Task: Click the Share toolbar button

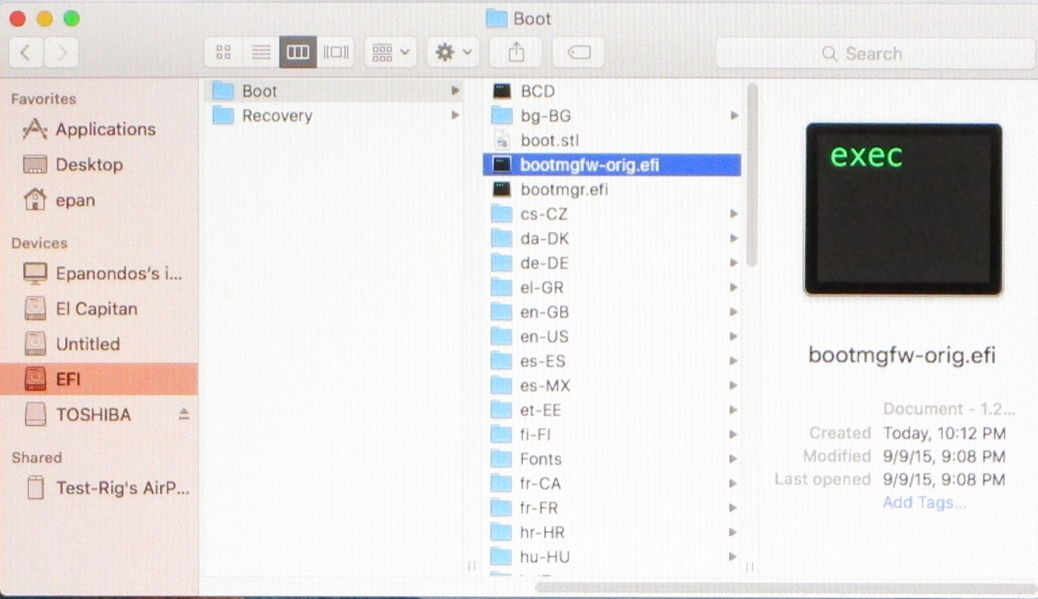Action: click(516, 53)
